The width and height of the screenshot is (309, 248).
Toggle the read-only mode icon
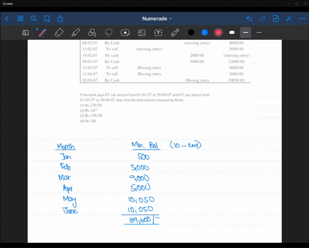coord(26,33)
